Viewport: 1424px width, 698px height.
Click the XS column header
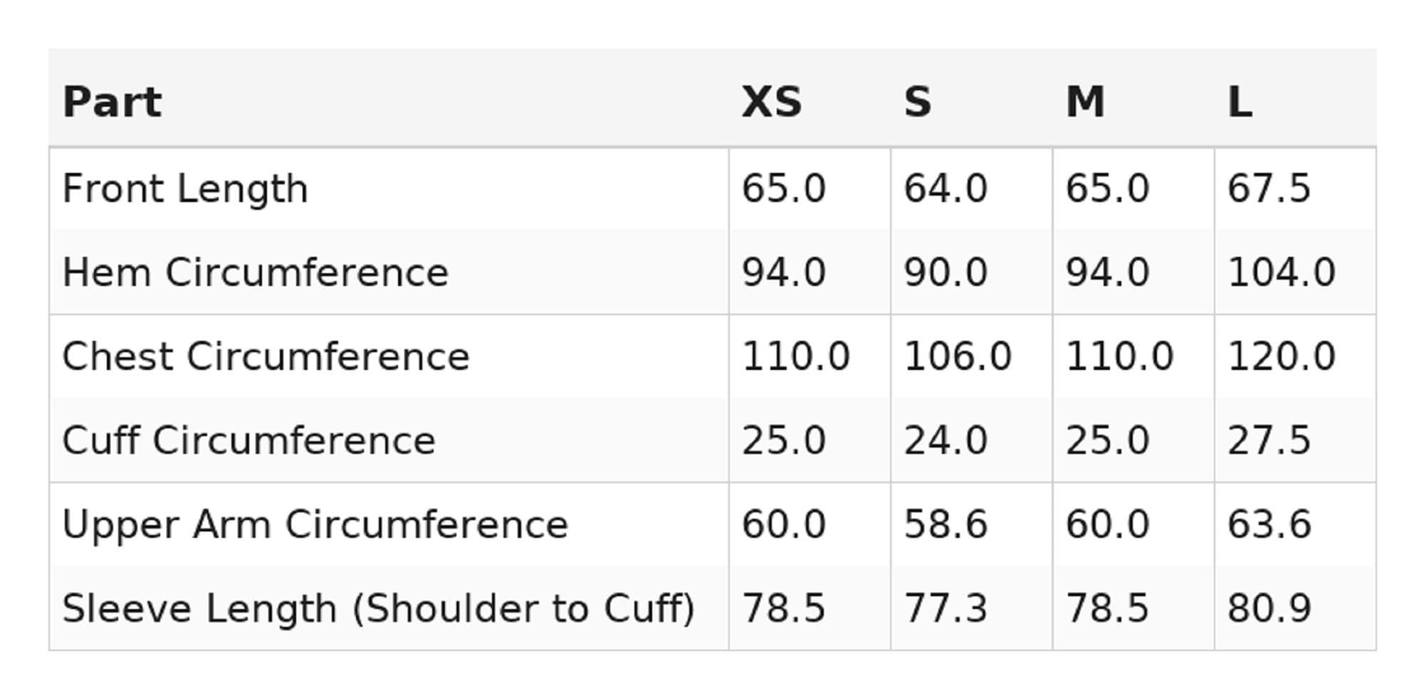(x=772, y=102)
